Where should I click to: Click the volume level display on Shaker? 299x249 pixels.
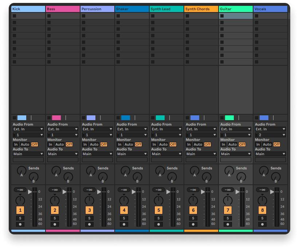click(124, 190)
